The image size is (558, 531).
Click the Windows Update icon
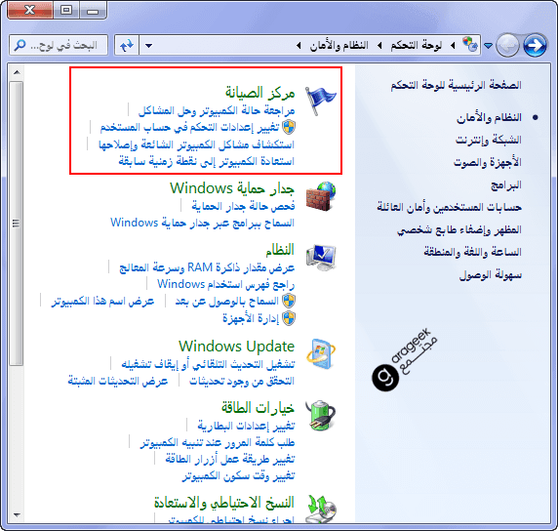coord(321,354)
